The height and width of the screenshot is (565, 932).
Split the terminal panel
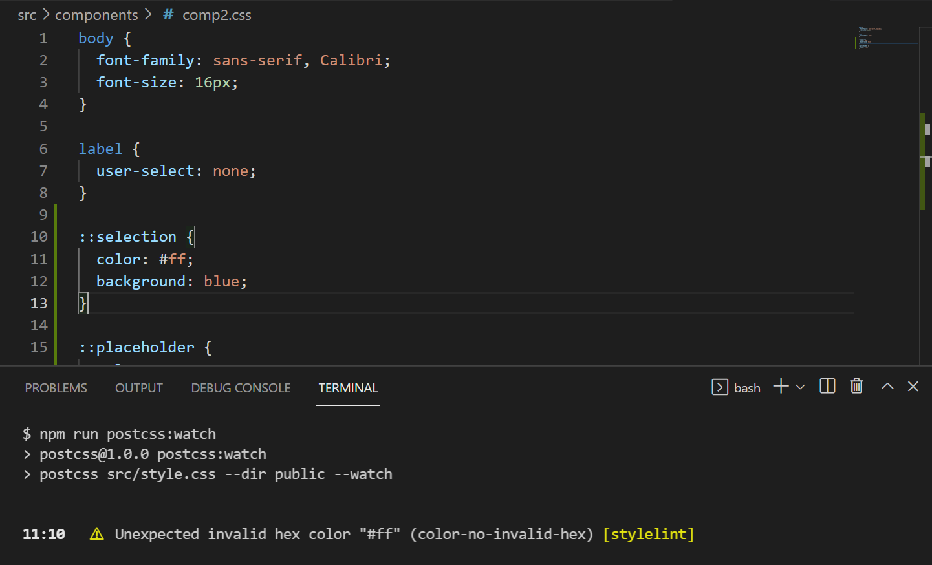click(x=827, y=387)
